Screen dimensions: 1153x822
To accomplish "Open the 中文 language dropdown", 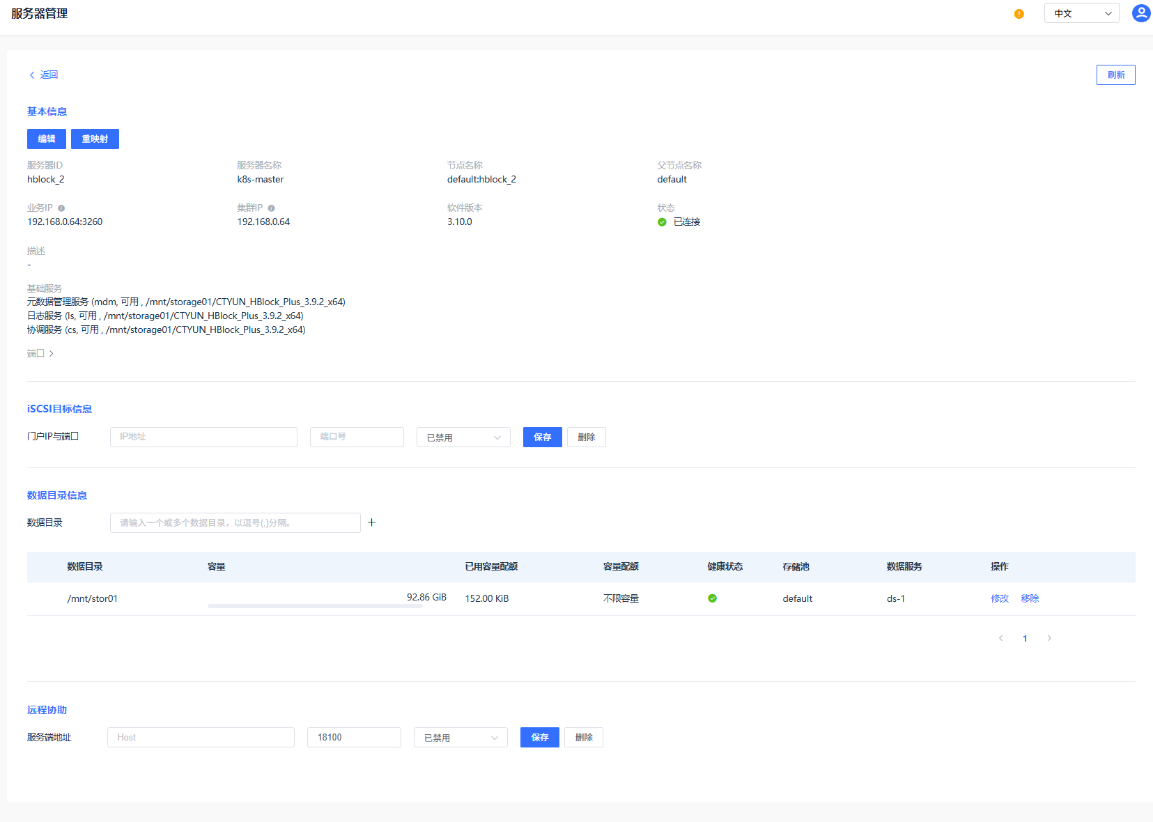I will coord(1081,13).
